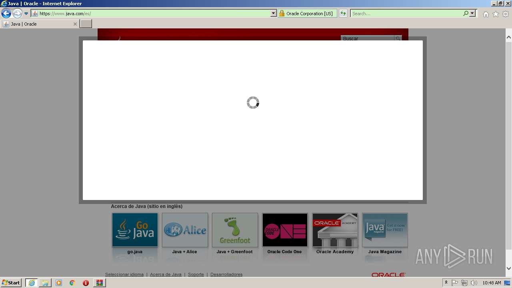Click the page scrollbar up arrow
Screen dimensions: 512x288
point(509,37)
